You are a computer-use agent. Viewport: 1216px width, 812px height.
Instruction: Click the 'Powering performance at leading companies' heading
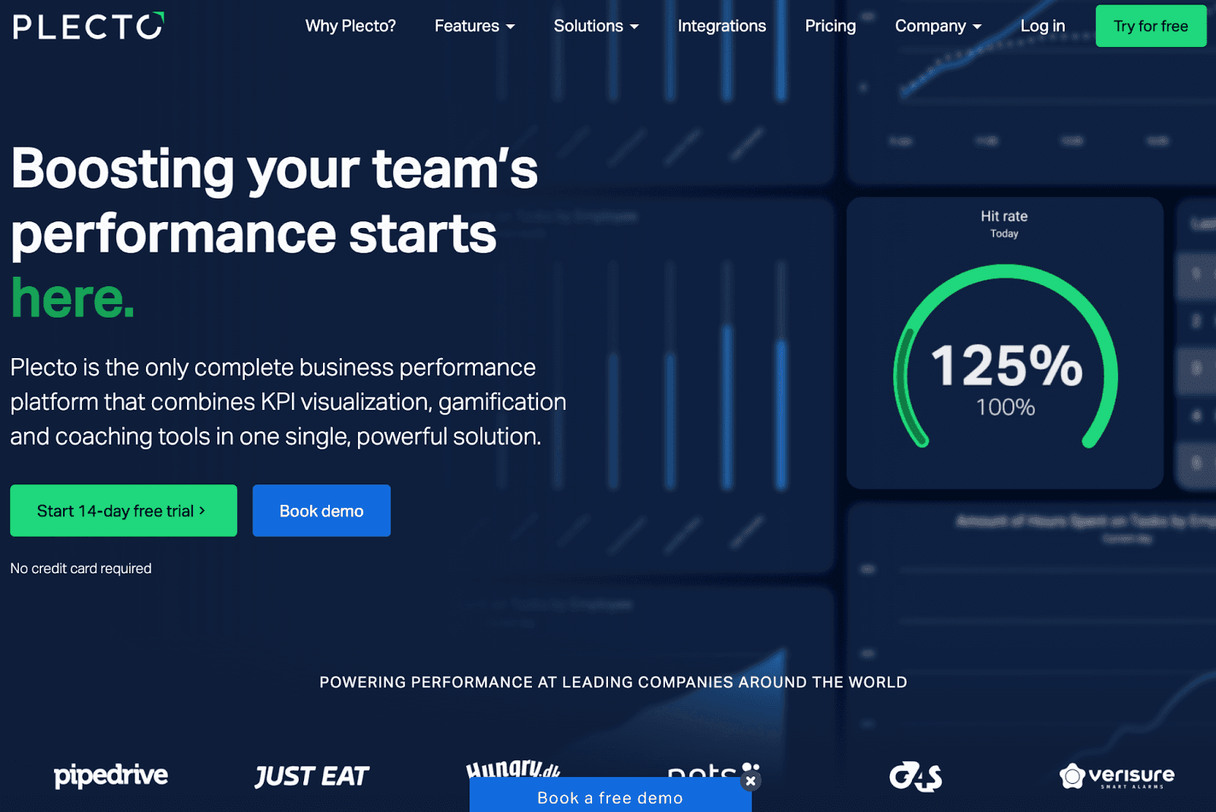coord(613,682)
